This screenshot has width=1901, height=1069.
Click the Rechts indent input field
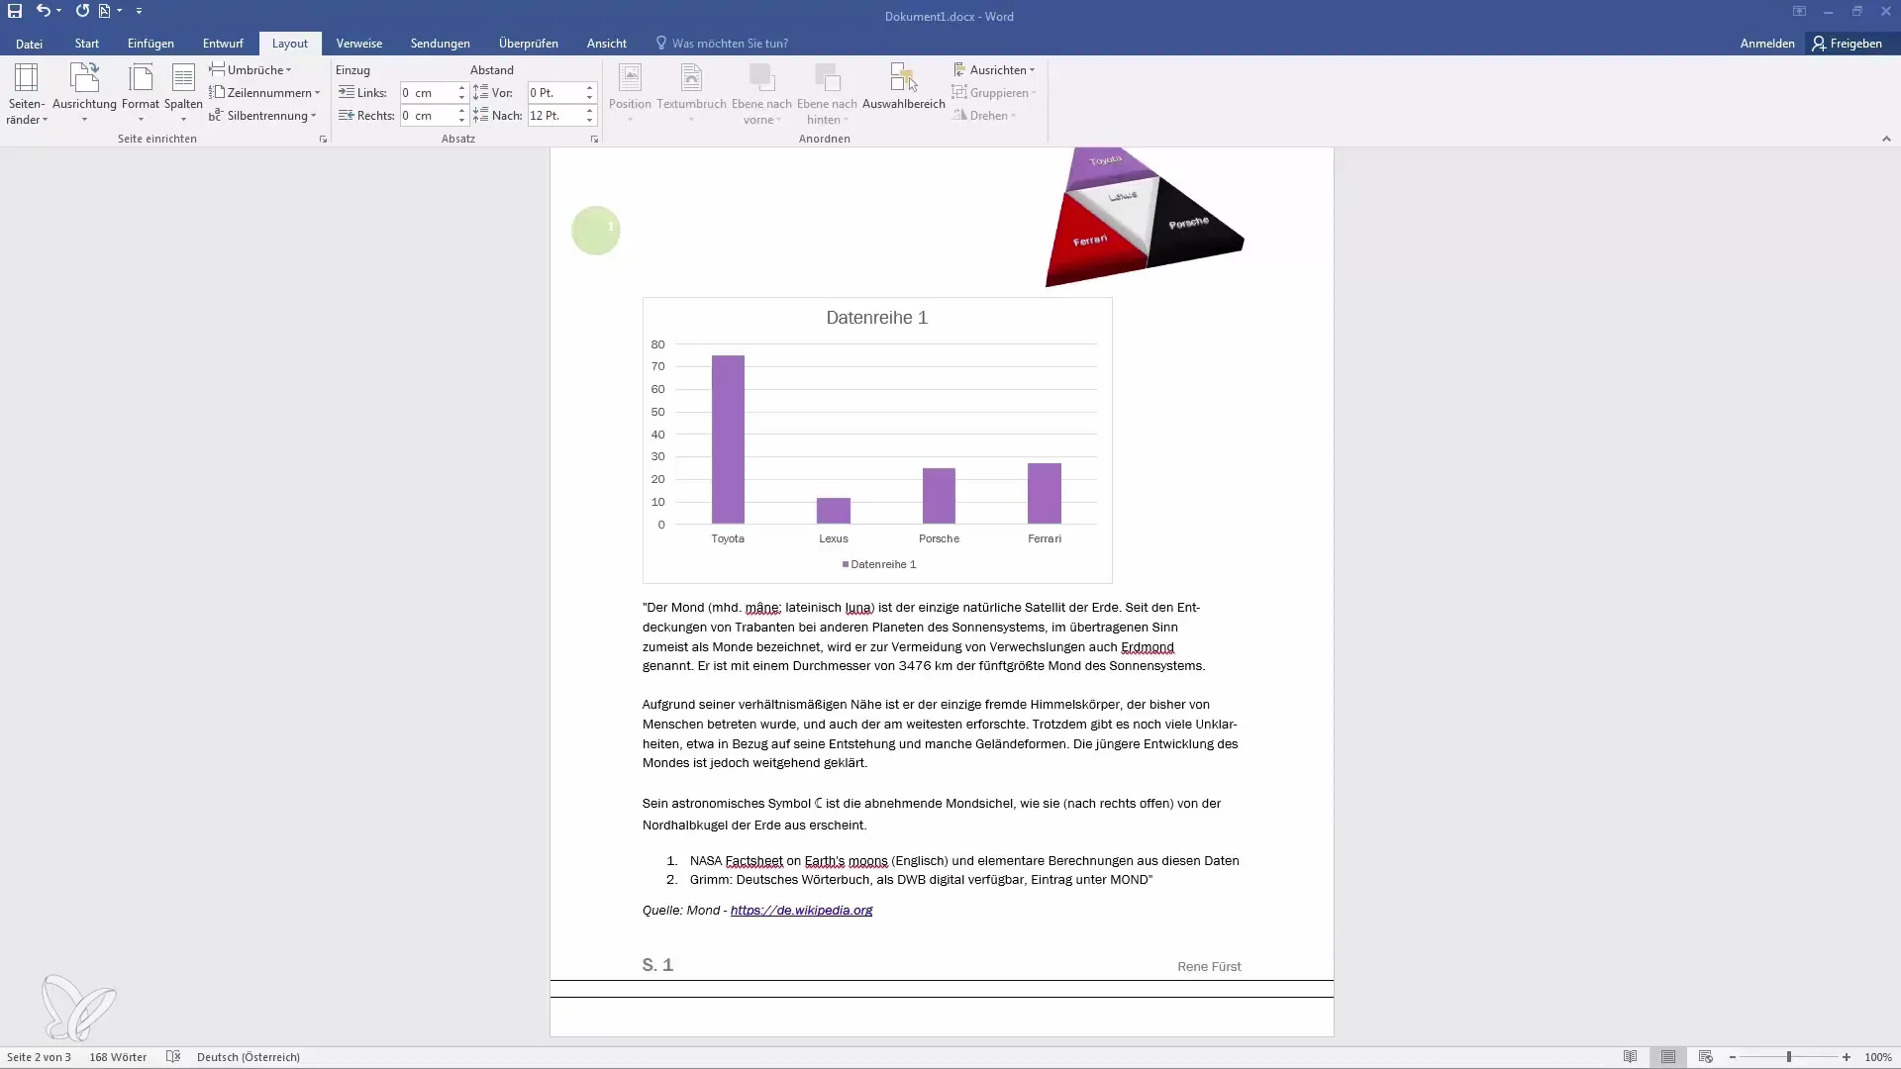pyautogui.click(x=427, y=115)
